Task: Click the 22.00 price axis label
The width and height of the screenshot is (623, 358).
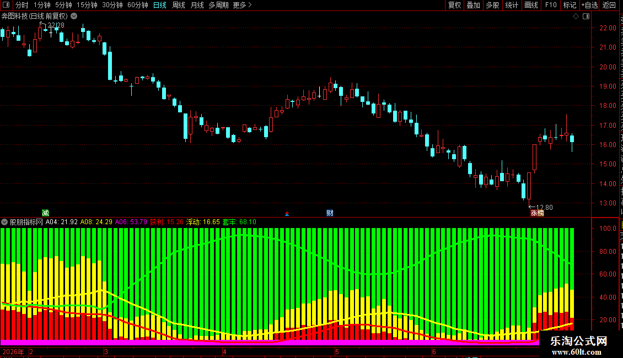Action: pos(608,28)
